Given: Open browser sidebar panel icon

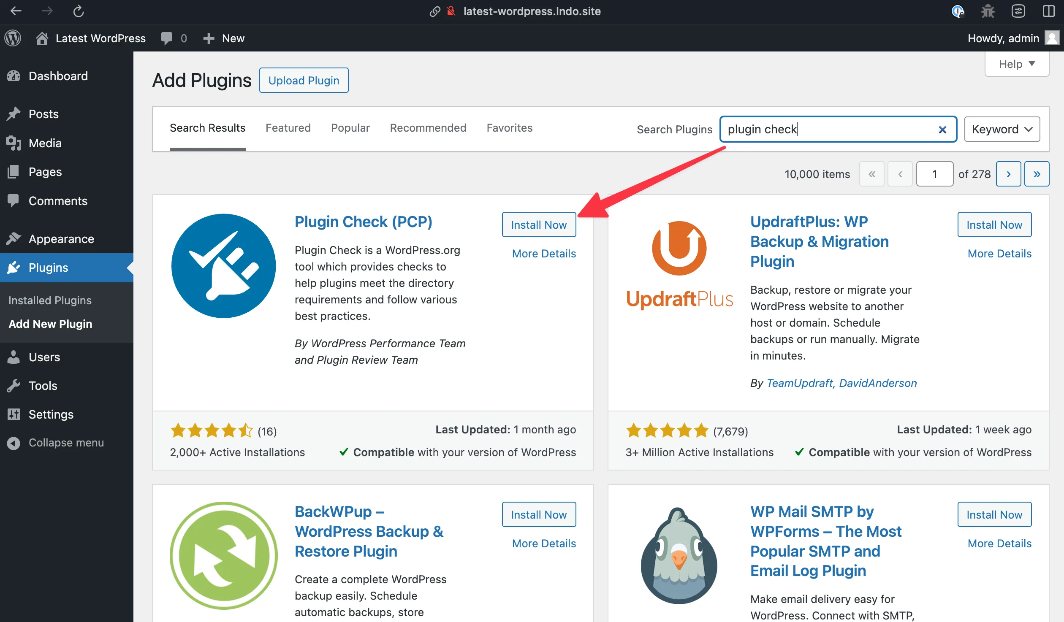Looking at the screenshot, I should click(x=1048, y=11).
